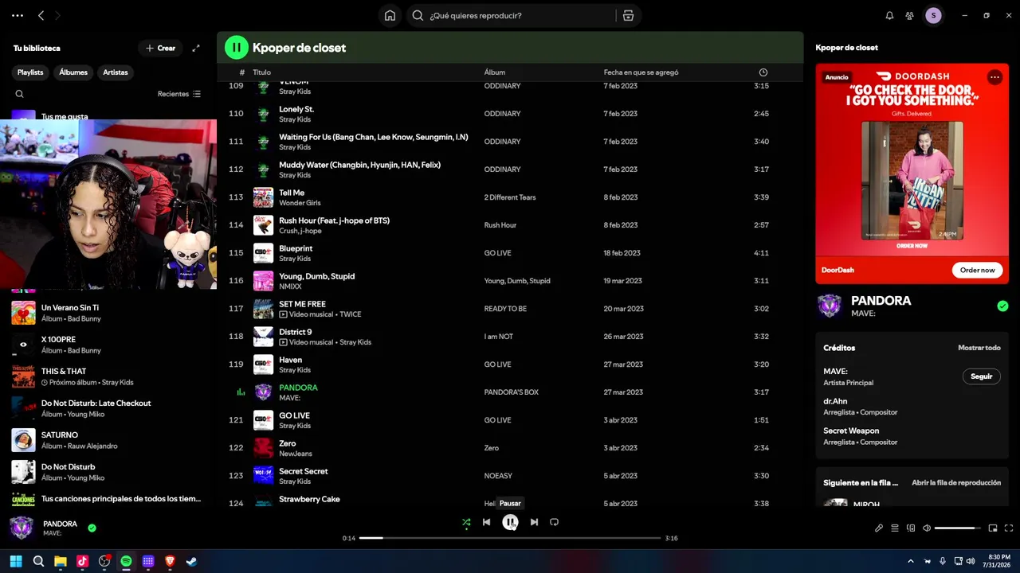Select the 'District 9' track
Viewport: 1020px width, 573px height.
click(x=510, y=337)
